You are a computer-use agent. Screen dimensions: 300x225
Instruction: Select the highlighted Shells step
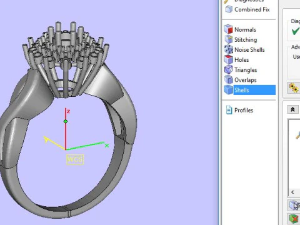(249, 90)
